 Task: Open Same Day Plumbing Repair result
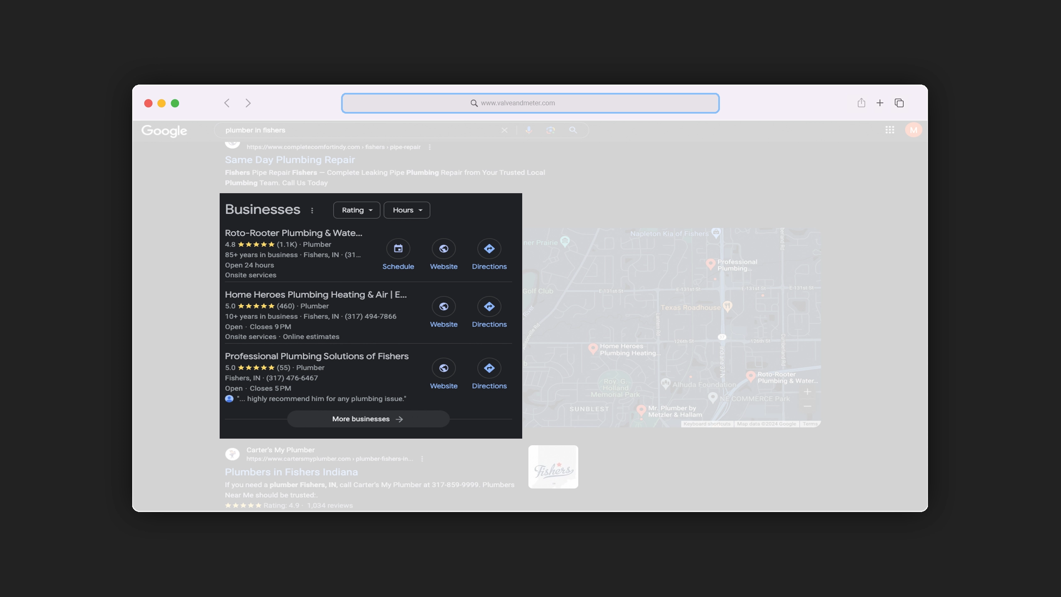(290, 160)
